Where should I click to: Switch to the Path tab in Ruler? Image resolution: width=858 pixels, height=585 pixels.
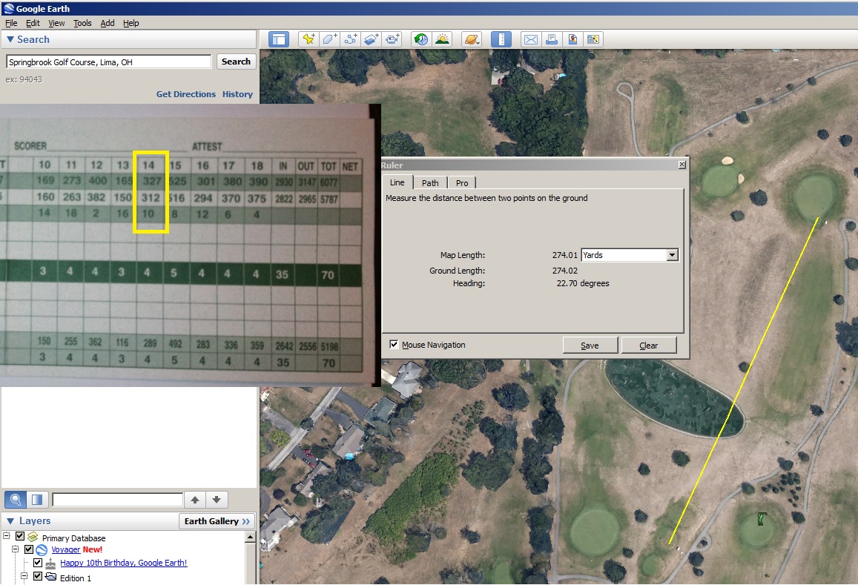(430, 182)
